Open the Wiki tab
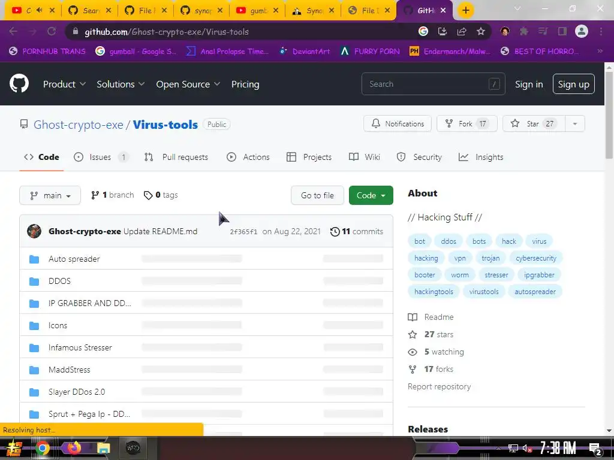 364,157
